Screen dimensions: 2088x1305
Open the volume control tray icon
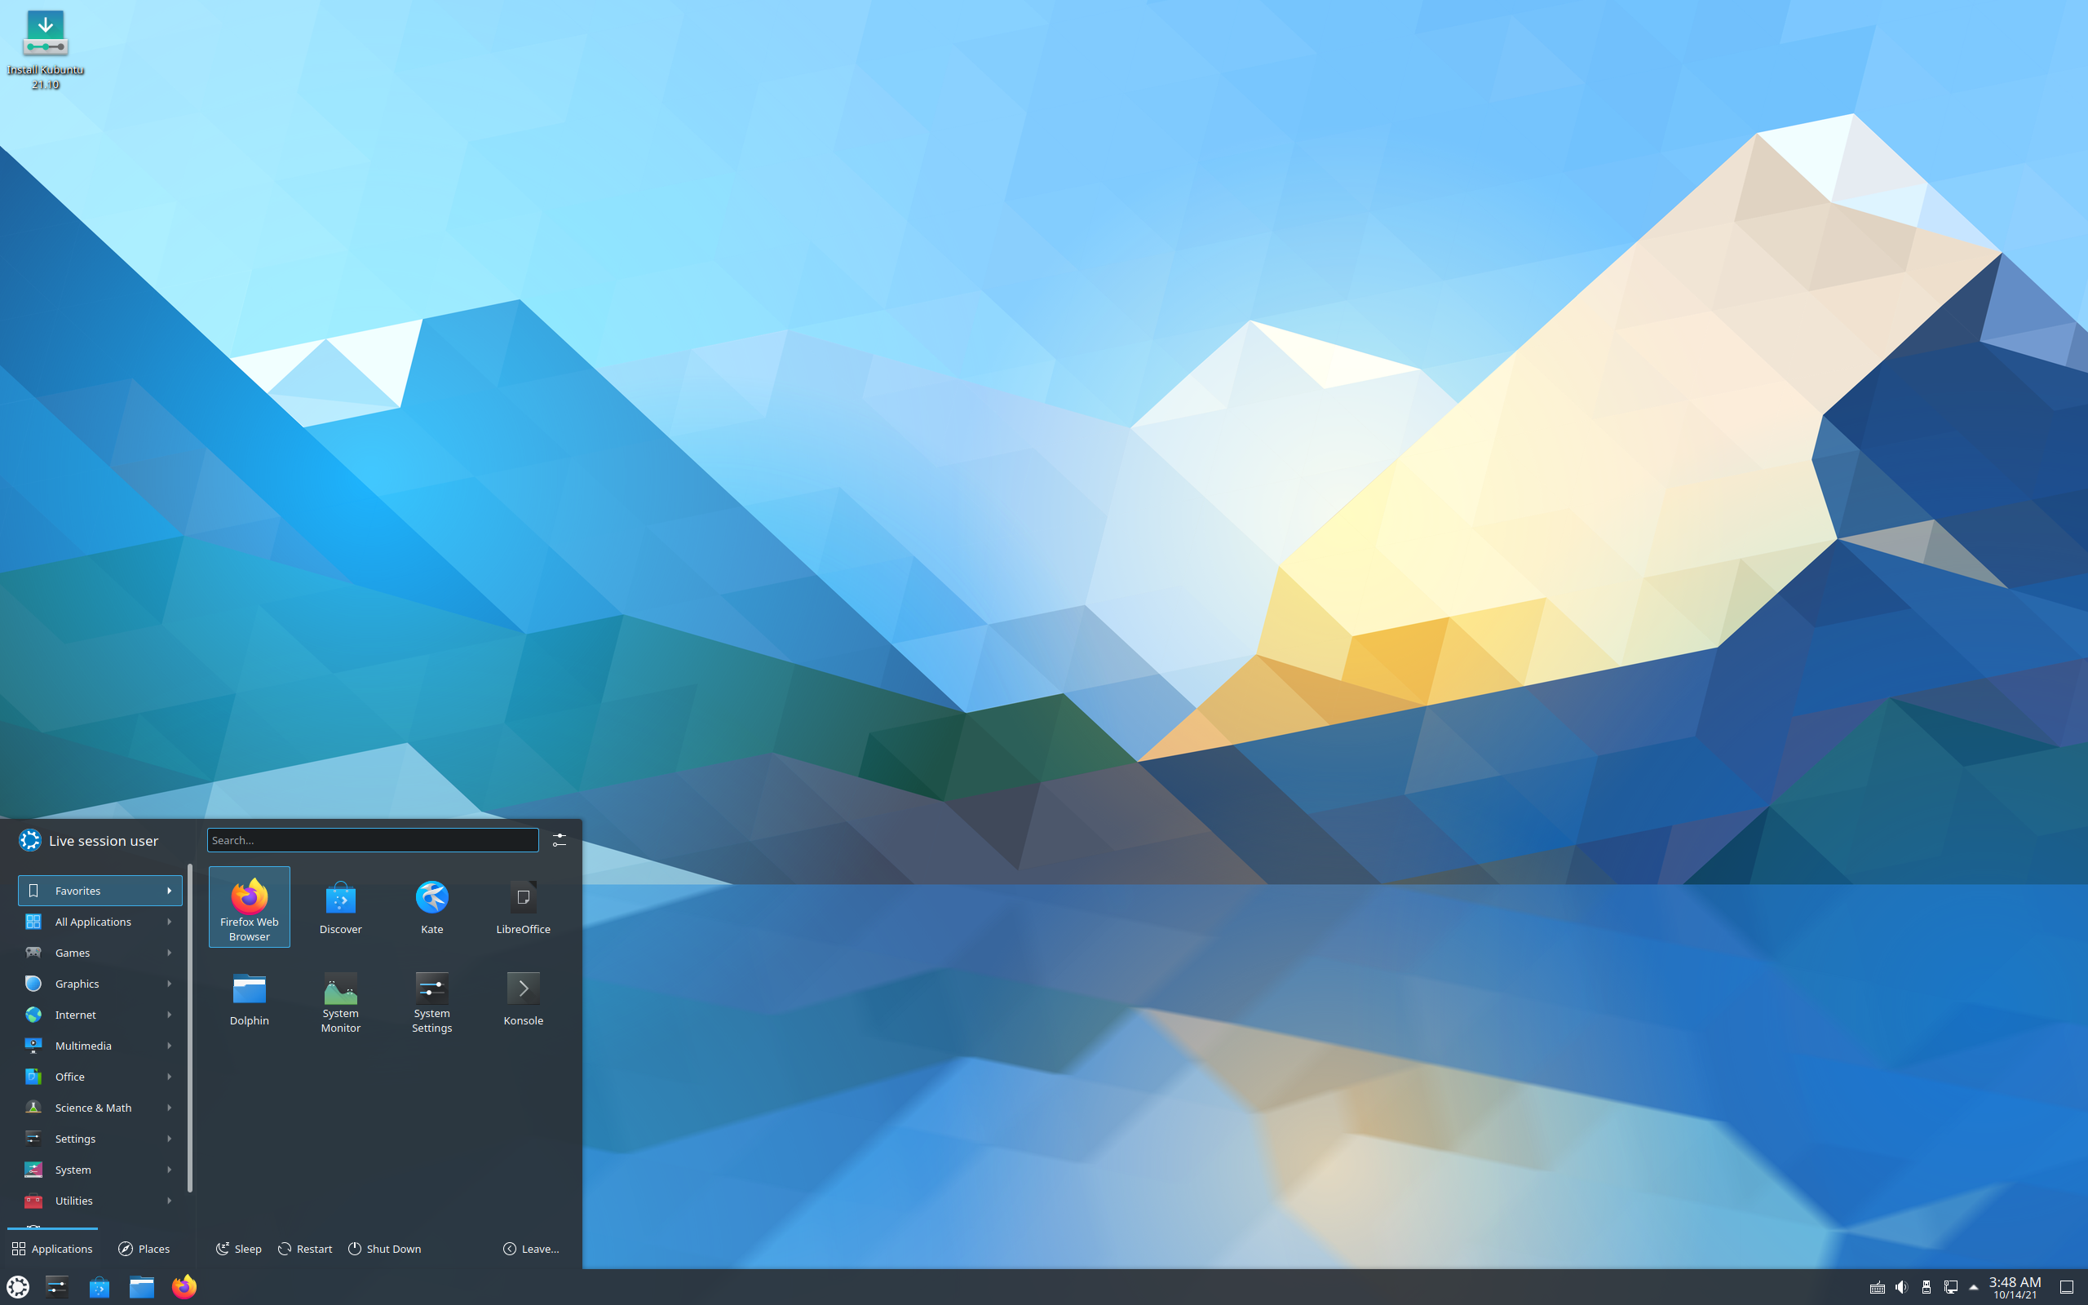point(1902,1287)
